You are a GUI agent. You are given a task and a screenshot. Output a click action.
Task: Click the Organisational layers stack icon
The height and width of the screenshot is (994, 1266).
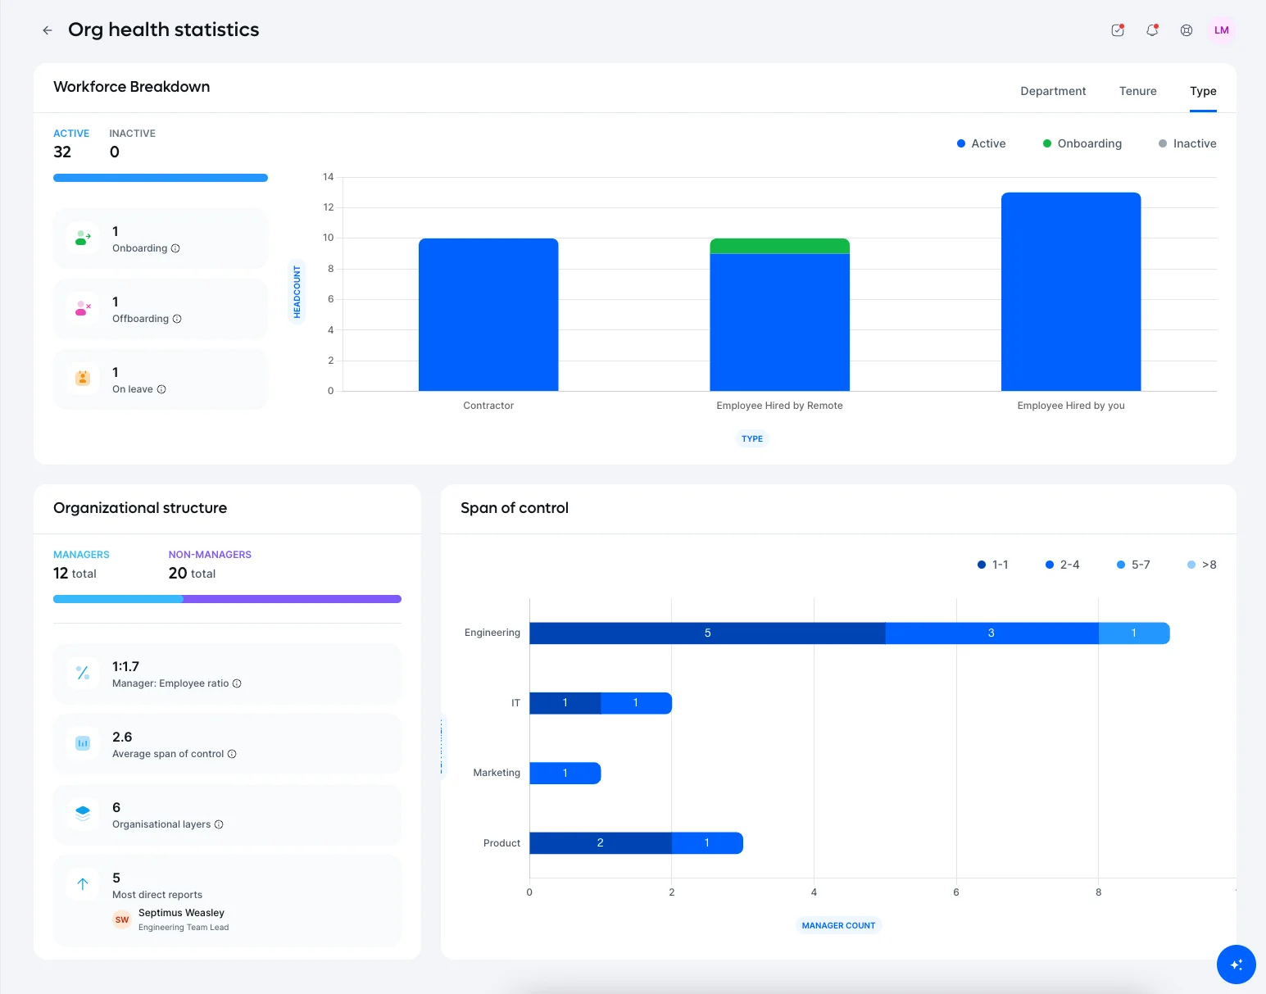coord(83,814)
